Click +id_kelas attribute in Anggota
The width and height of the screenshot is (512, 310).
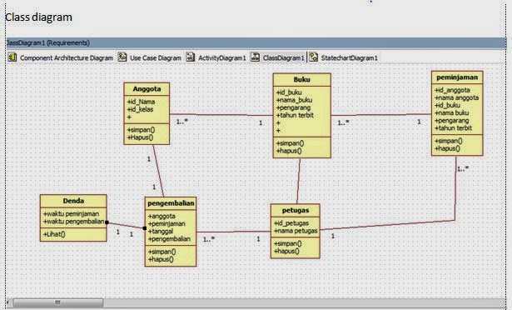point(140,109)
